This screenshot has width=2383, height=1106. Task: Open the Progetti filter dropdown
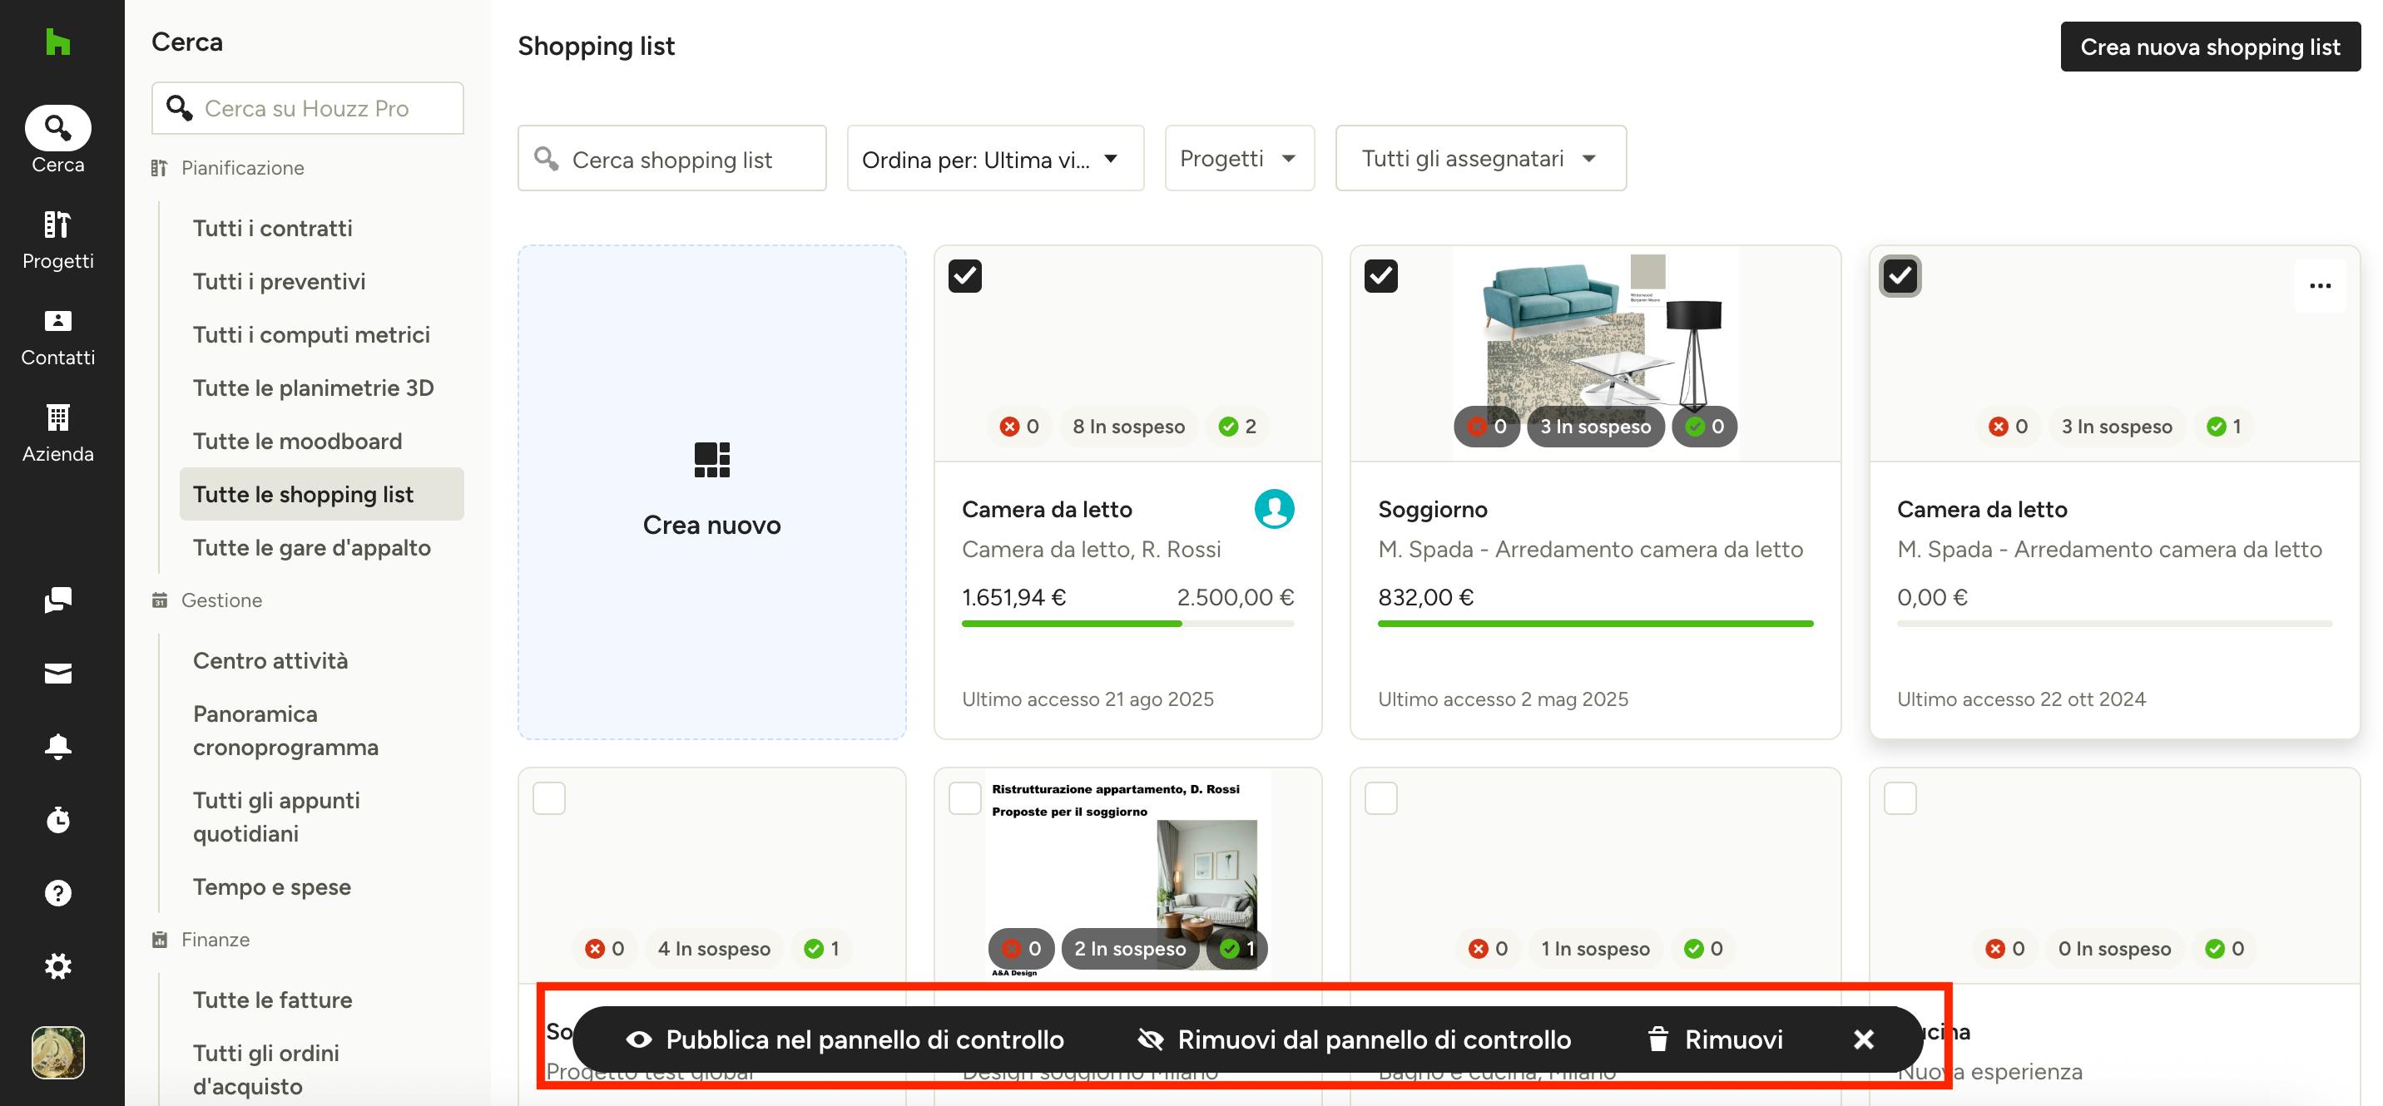[x=1238, y=159]
